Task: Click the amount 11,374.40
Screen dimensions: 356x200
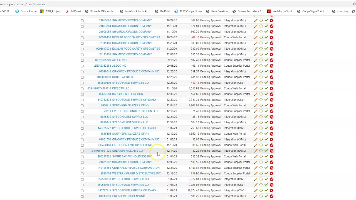Action: (x=193, y=191)
